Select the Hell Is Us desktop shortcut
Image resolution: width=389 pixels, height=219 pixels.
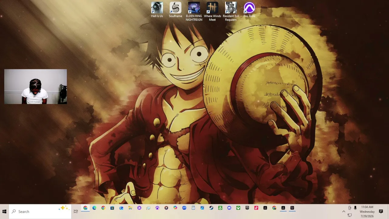[x=157, y=10]
